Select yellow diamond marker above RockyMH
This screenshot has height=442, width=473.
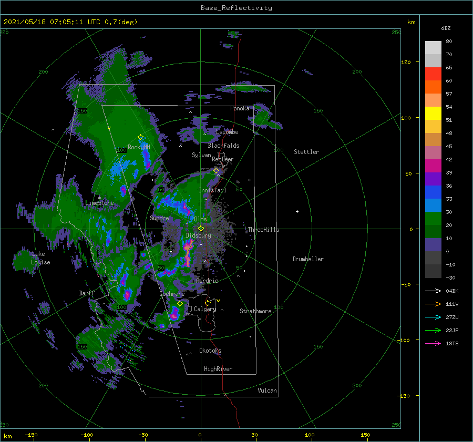[140, 137]
